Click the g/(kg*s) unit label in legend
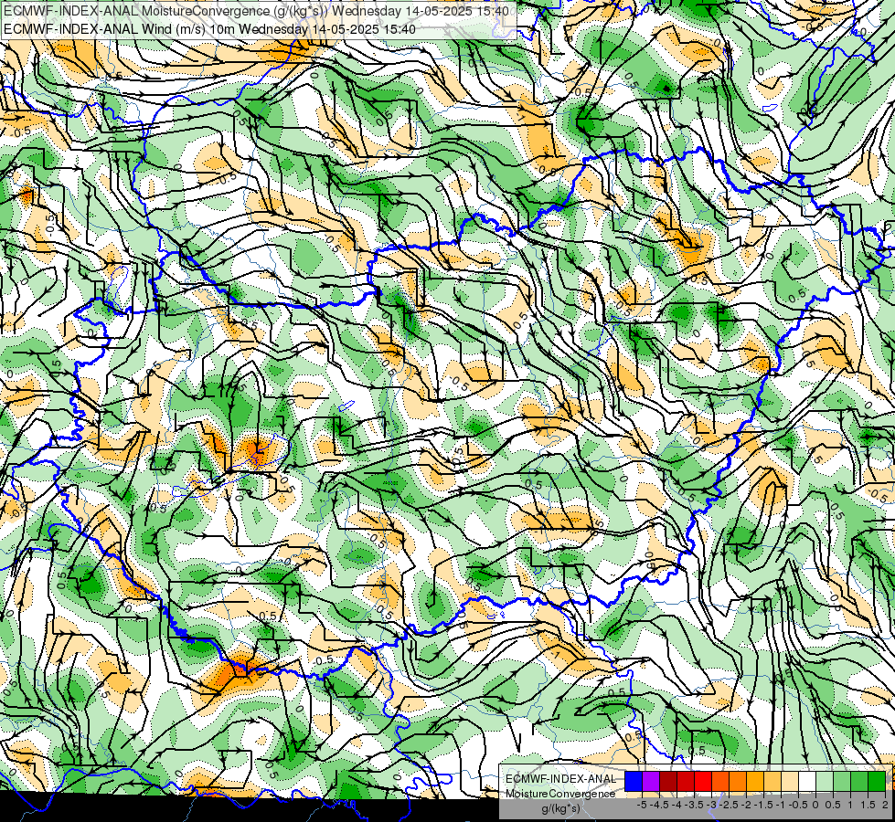The height and width of the screenshot is (822, 895). [x=560, y=808]
